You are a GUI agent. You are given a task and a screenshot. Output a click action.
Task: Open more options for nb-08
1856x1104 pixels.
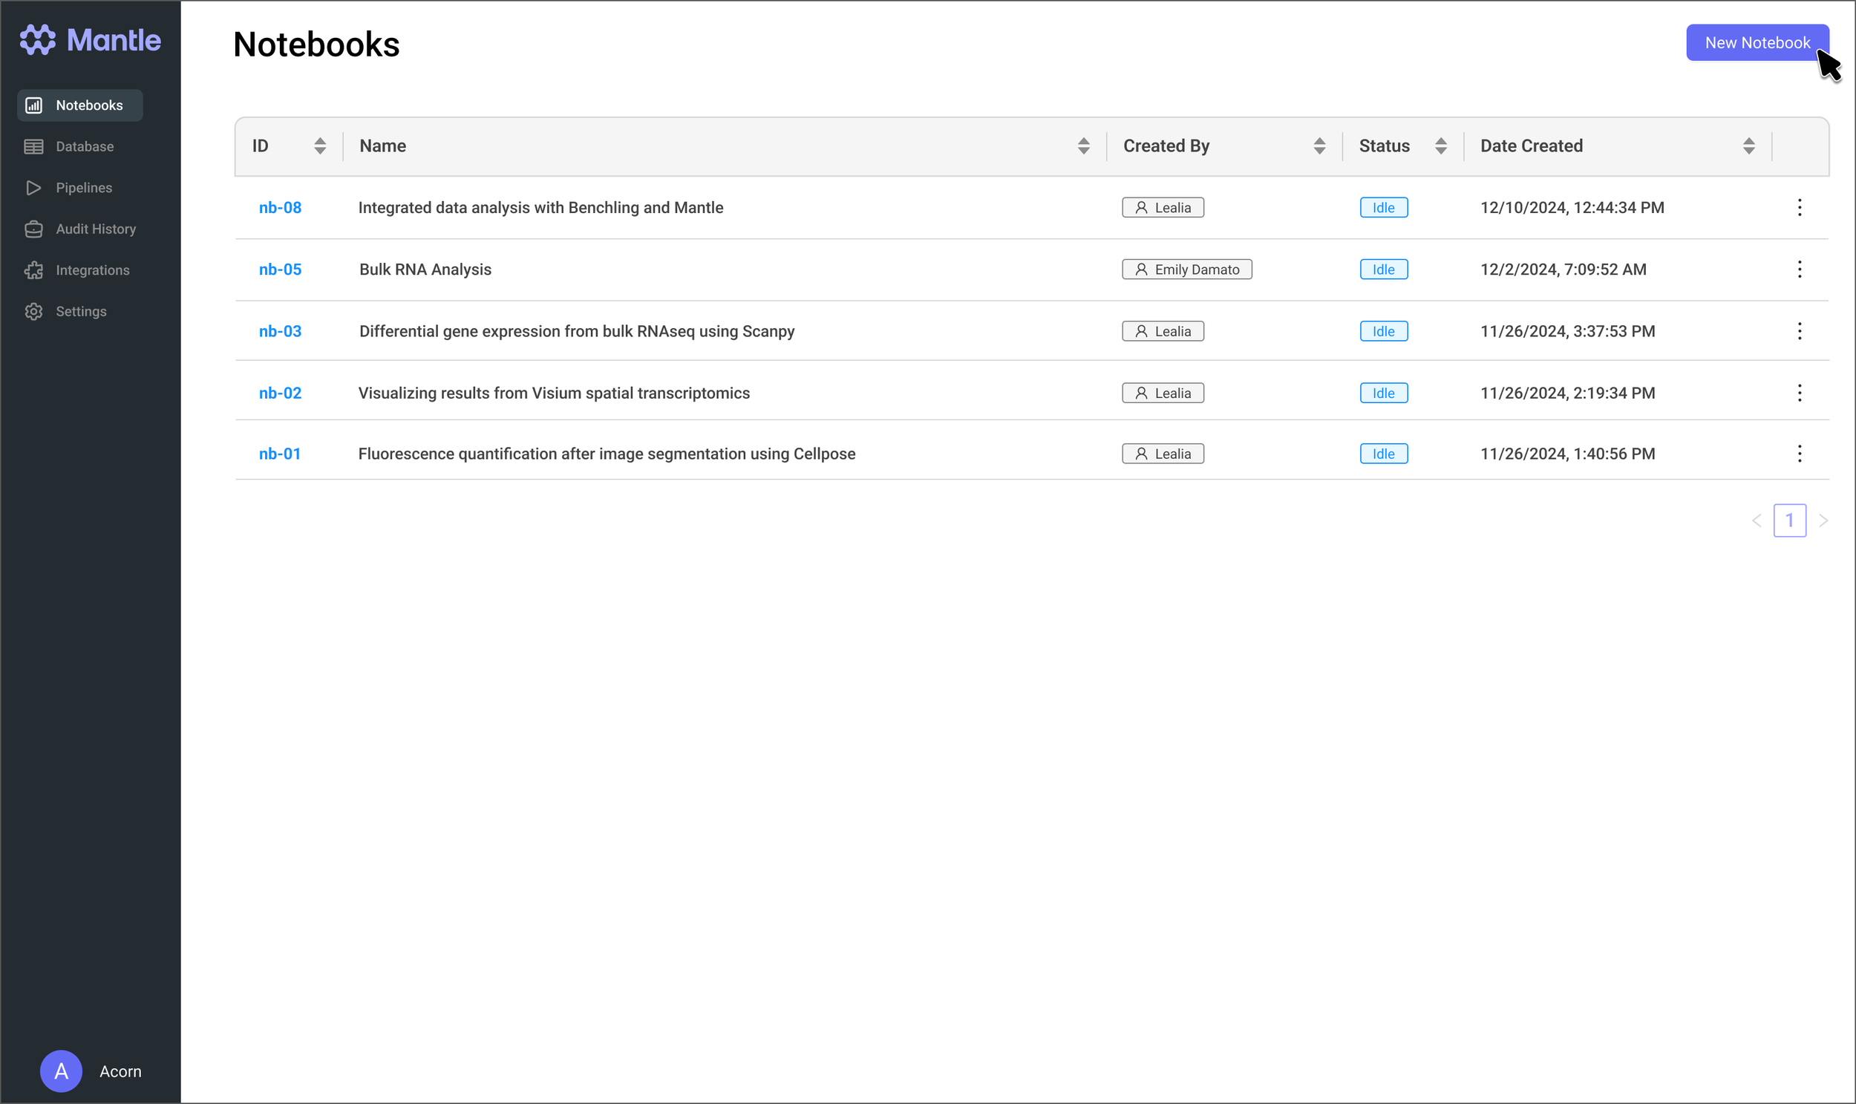click(x=1799, y=208)
